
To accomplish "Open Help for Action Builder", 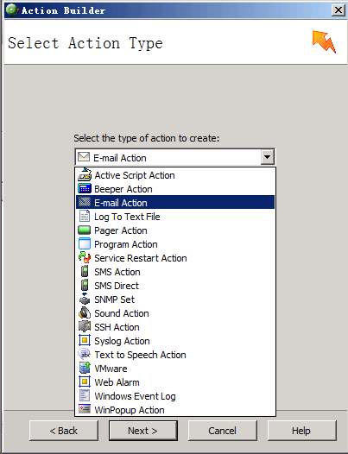I will click(x=301, y=431).
